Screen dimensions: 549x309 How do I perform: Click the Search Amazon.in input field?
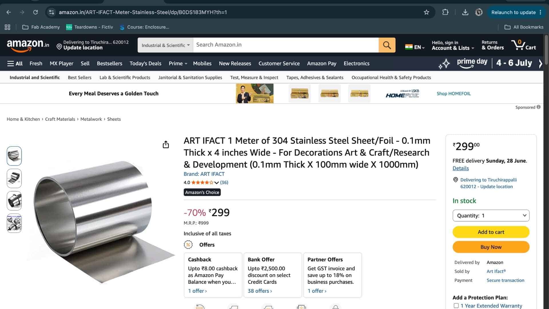click(286, 45)
